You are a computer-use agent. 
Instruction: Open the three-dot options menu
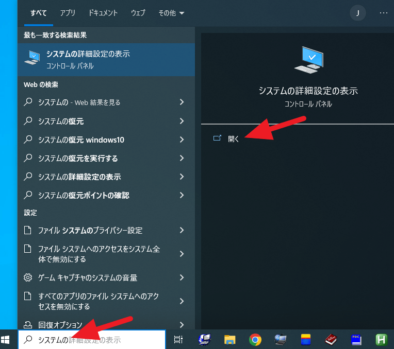point(383,13)
